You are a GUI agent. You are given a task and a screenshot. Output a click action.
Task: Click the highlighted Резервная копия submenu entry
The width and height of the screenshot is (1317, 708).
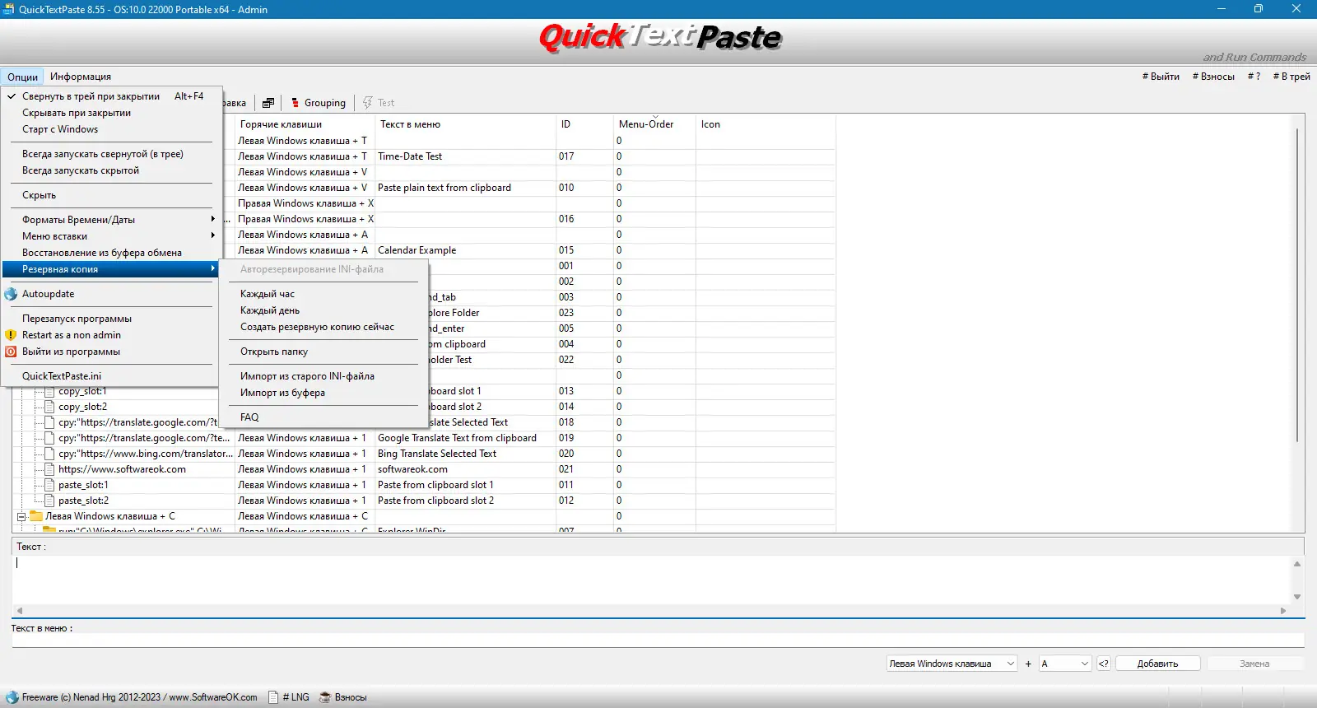pos(112,269)
